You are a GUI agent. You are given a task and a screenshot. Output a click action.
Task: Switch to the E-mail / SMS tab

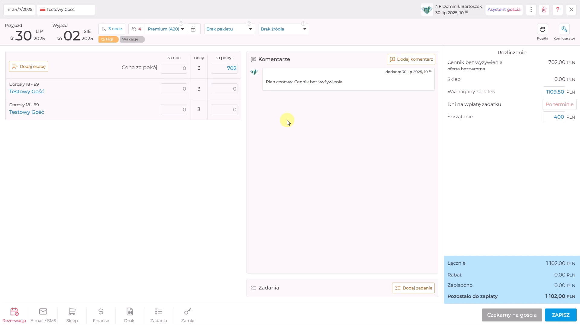click(x=43, y=315)
